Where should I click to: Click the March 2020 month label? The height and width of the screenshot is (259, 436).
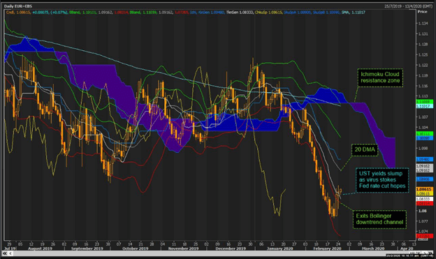(373, 249)
